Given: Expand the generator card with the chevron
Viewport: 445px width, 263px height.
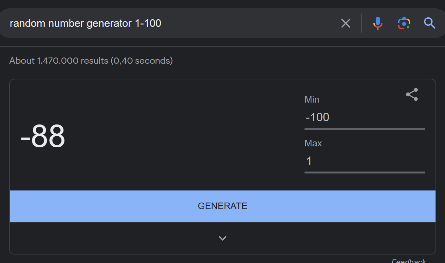Looking at the screenshot, I should tap(223, 238).
